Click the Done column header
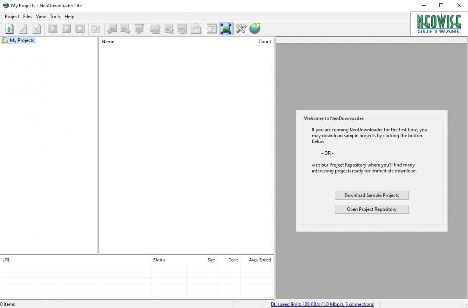Viewport: 468px width, 308px height. tap(229, 260)
